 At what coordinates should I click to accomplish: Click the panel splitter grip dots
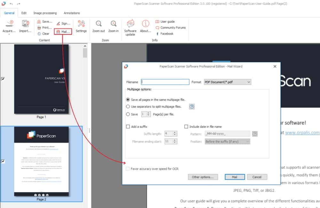pyautogui.click(x=89, y=131)
